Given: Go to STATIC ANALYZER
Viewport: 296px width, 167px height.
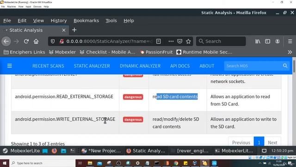Looking at the screenshot, I should 92,66.
